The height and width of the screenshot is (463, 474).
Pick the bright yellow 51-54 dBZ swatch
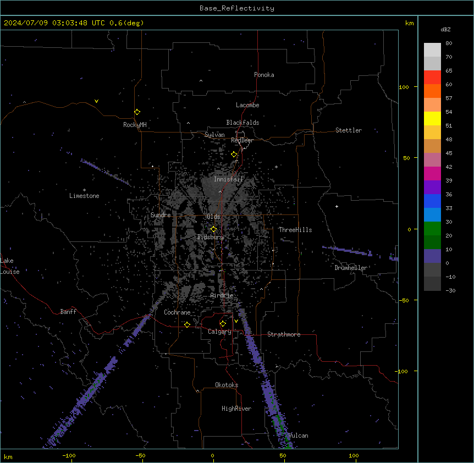coord(432,118)
